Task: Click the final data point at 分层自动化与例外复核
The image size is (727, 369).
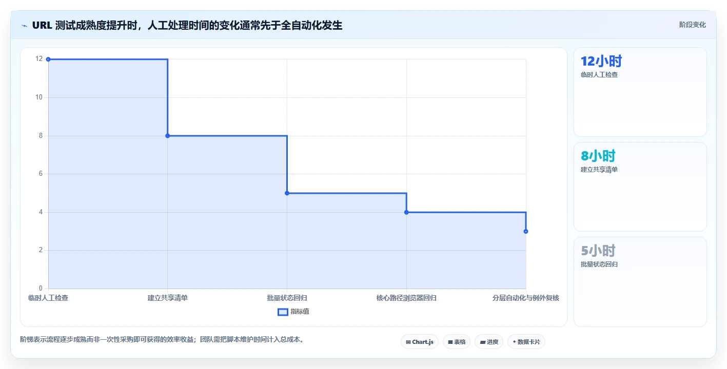Action: point(526,231)
